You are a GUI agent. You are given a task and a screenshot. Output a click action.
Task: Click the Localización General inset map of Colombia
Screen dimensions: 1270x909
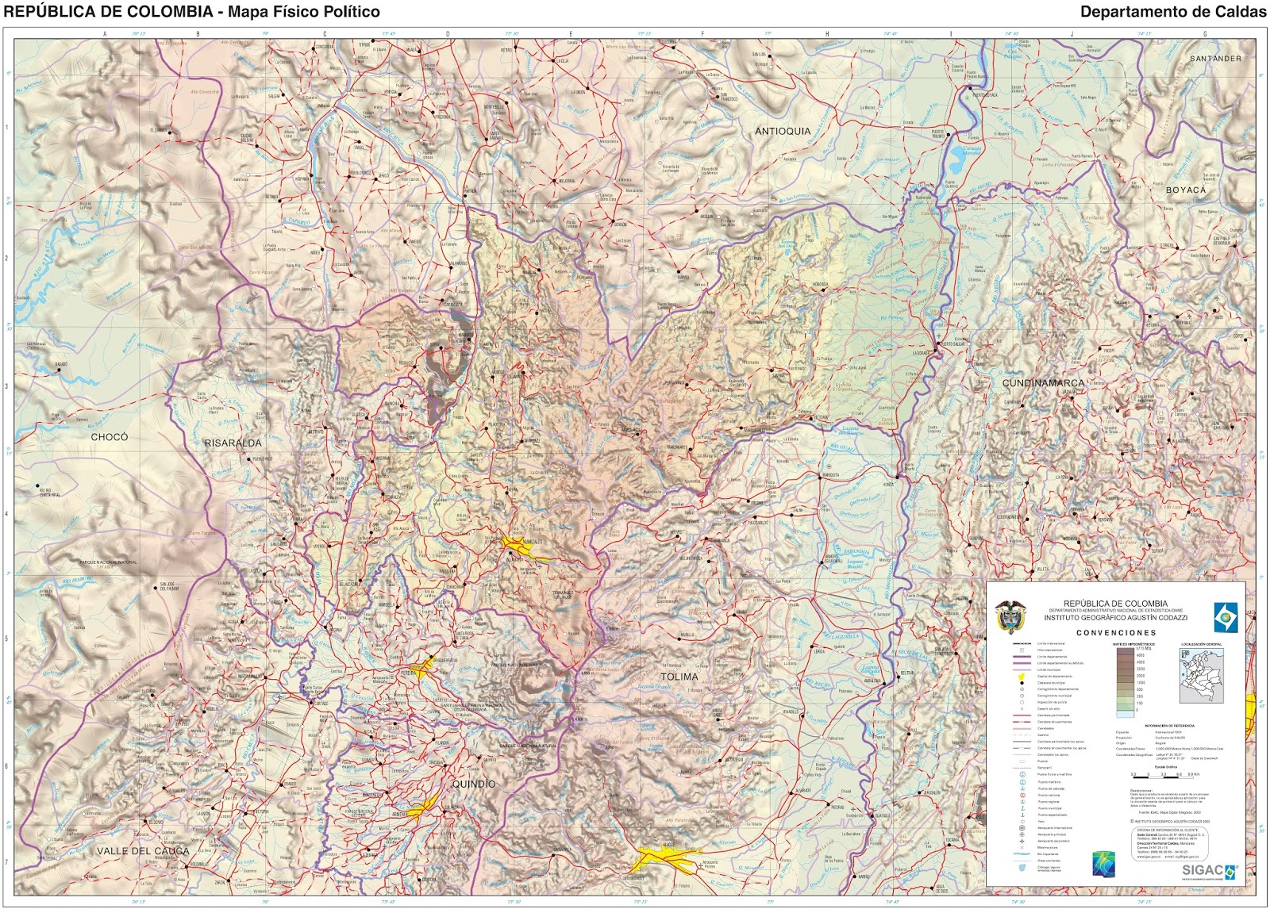point(1203,676)
